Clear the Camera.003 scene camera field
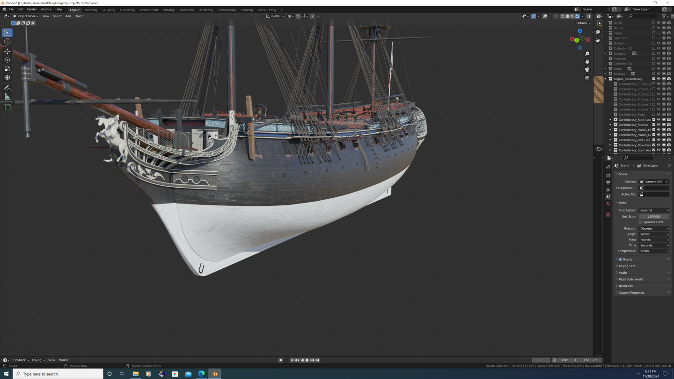Image resolution: width=674 pixels, height=379 pixels. (667, 182)
